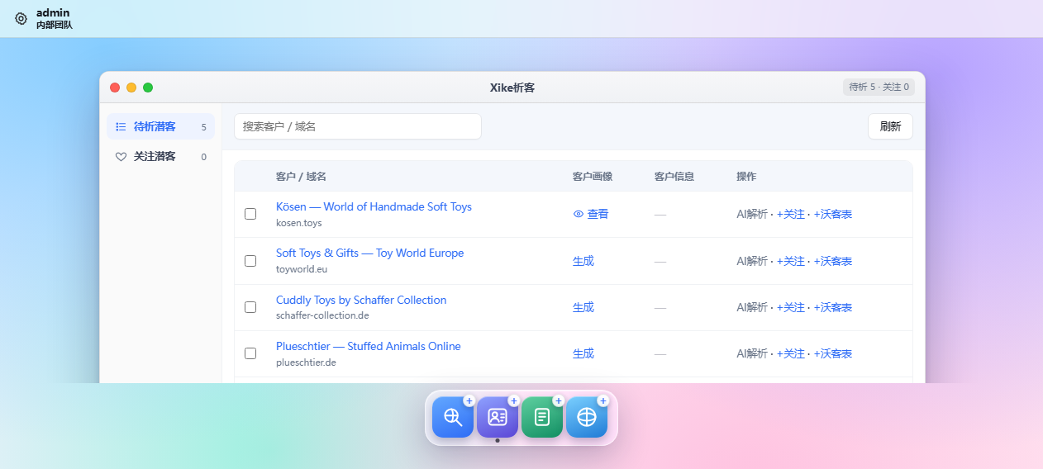Open Kösen — World of Handmade Soft Toys link
The image size is (1043, 469).
click(x=374, y=206)
